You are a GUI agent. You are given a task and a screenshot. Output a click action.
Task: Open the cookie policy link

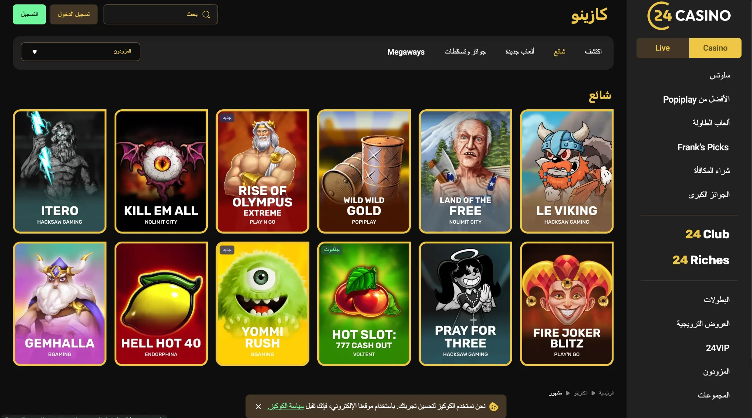pos(286,406)
